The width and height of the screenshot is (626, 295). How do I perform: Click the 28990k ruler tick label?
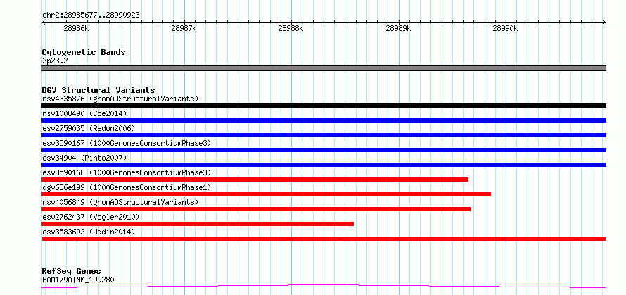[x=506, y=28]
